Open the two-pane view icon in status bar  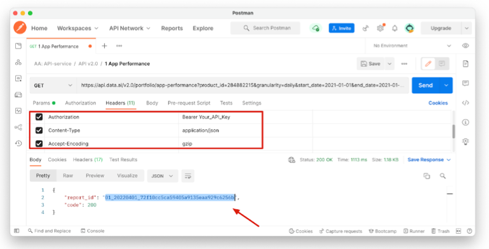tap(459, 231)
